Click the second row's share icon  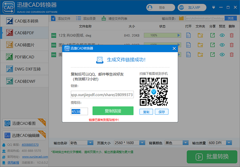coord(213,45)
